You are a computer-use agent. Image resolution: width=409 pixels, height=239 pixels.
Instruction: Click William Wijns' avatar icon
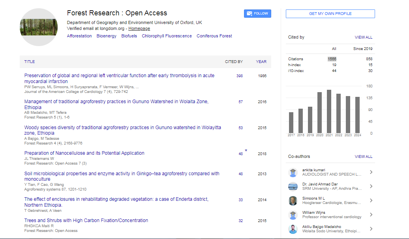293,215
